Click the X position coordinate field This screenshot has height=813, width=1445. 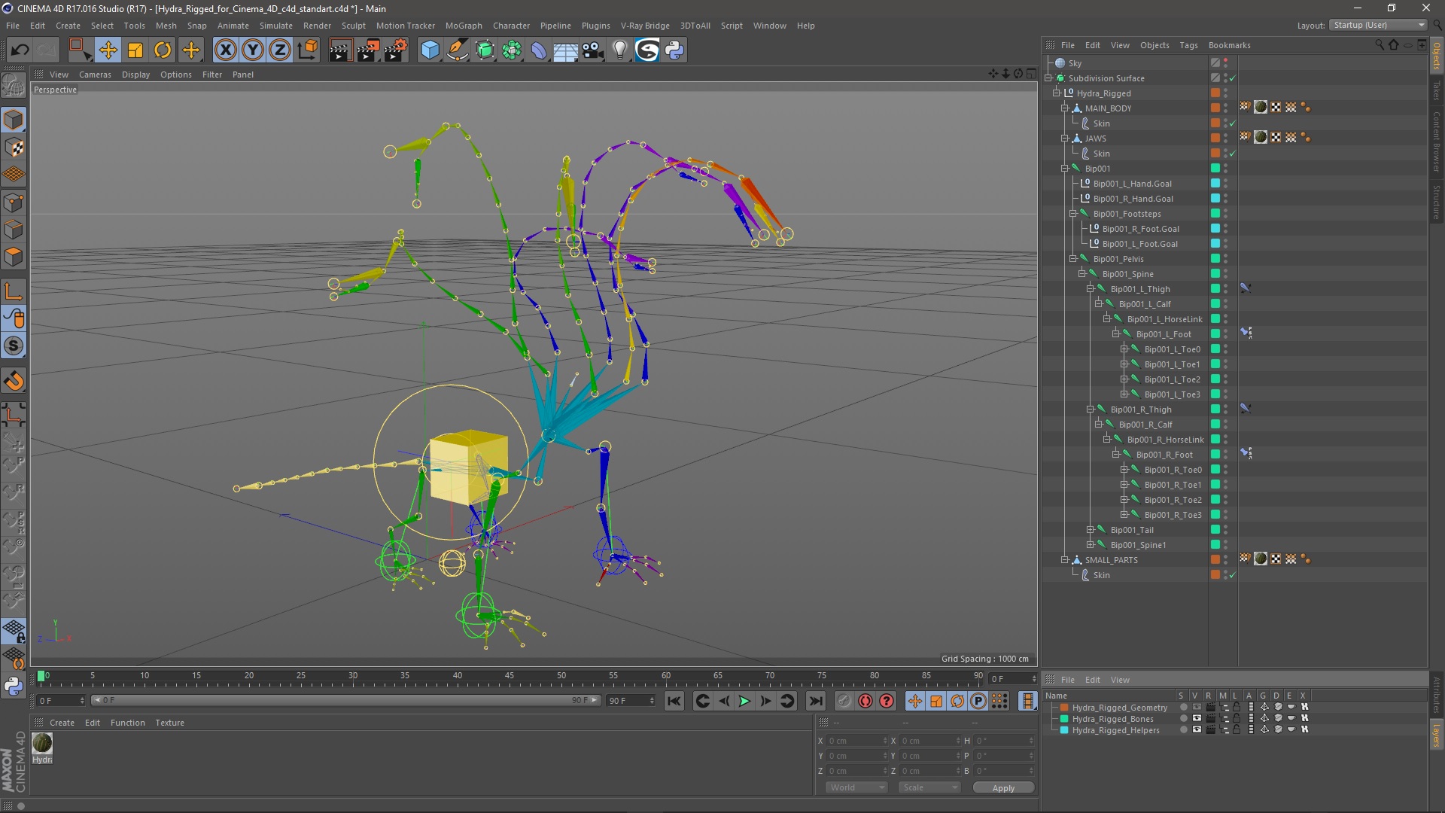856,741
